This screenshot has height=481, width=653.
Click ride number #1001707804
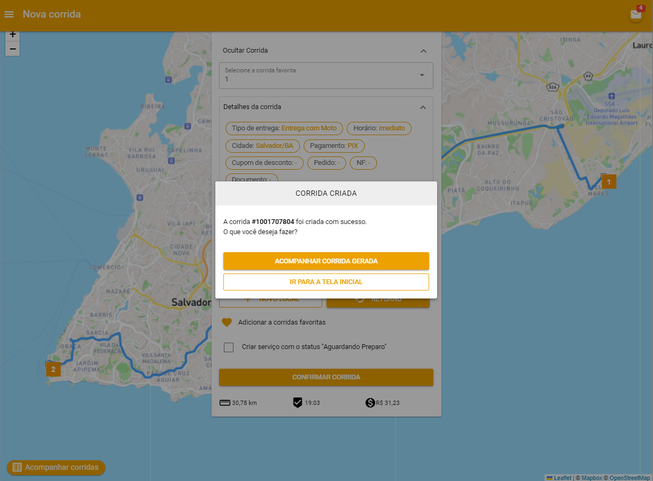(273, 222)
